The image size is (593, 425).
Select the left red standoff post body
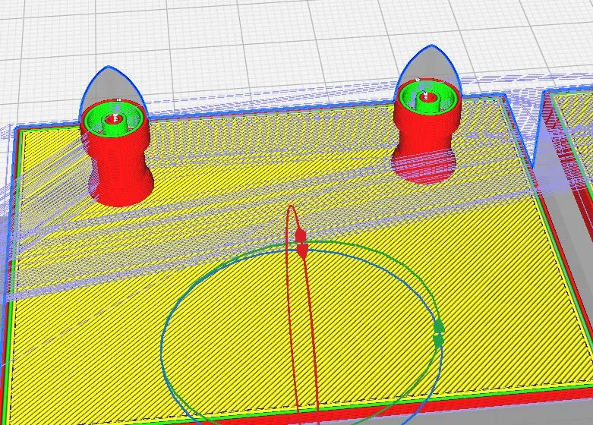coord(120,171)
